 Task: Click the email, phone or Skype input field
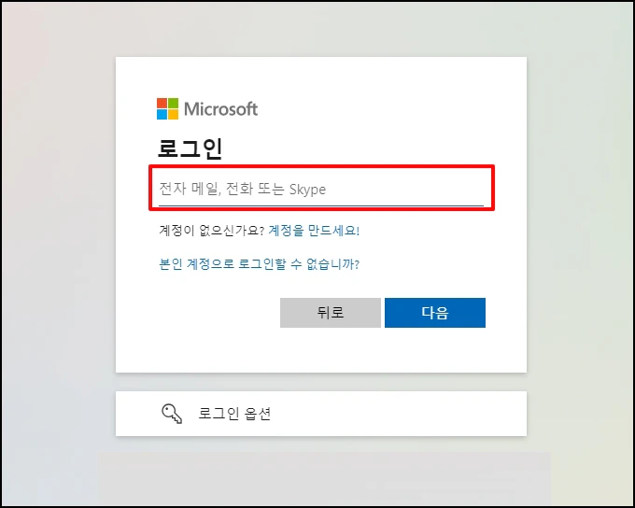(321, 189)
